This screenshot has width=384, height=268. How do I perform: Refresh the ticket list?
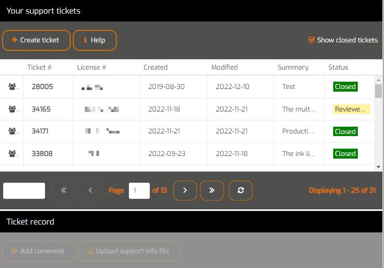tap(240, 191)
